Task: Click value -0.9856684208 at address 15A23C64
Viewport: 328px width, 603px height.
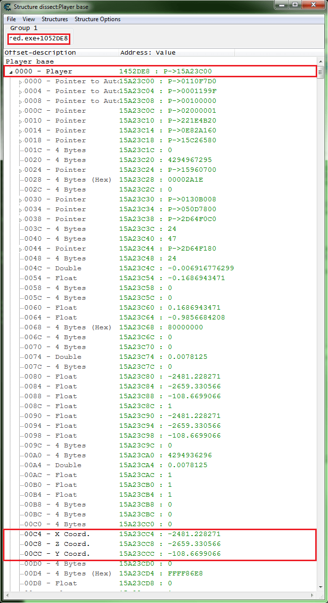Action: tap(197, 317)
